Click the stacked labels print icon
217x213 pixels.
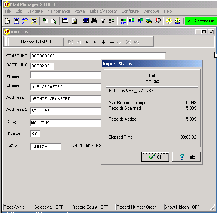pos(149,21)
